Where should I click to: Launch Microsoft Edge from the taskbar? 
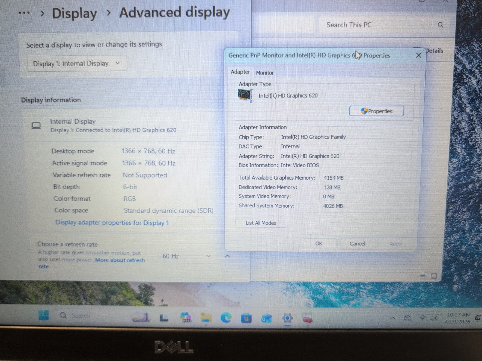coord(226,318)
